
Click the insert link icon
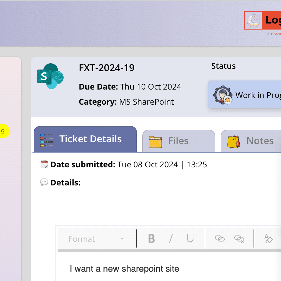coord(220,238)
